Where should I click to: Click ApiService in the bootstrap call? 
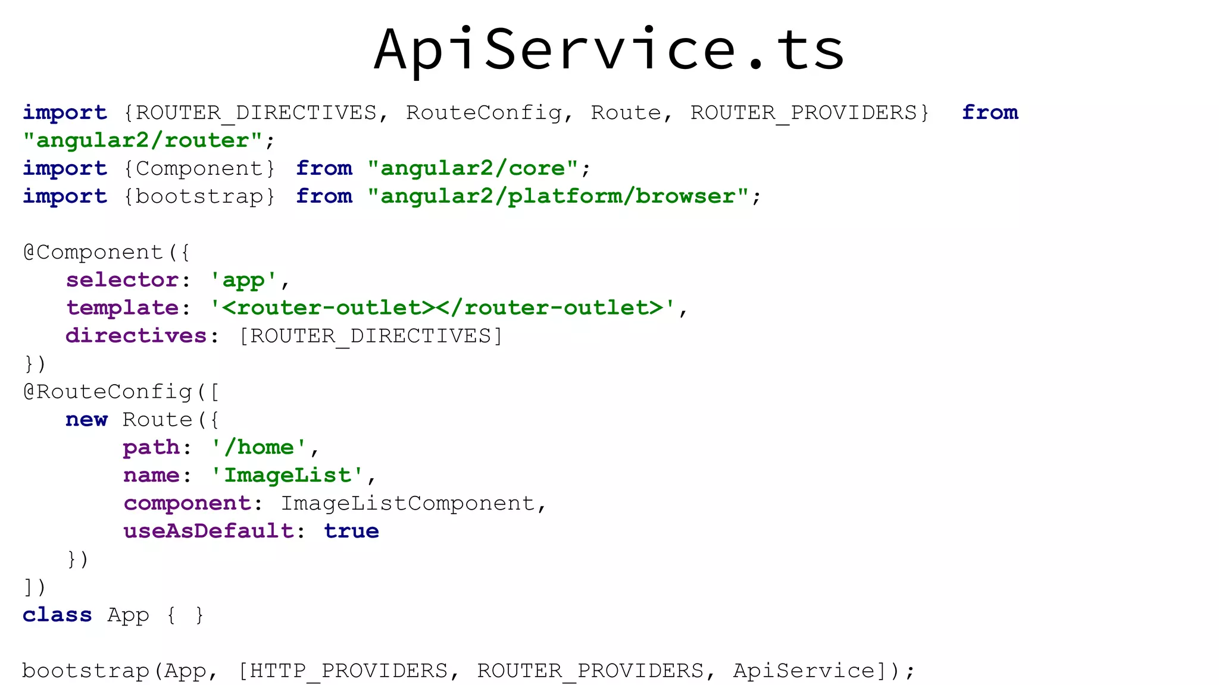point(804,671)
